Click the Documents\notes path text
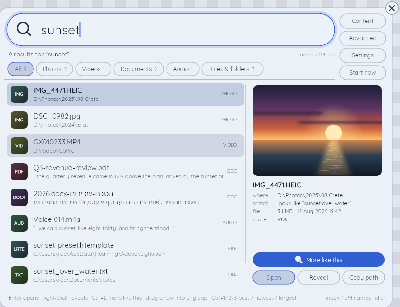This screenshot has height=307, width=400. [74, 280]
